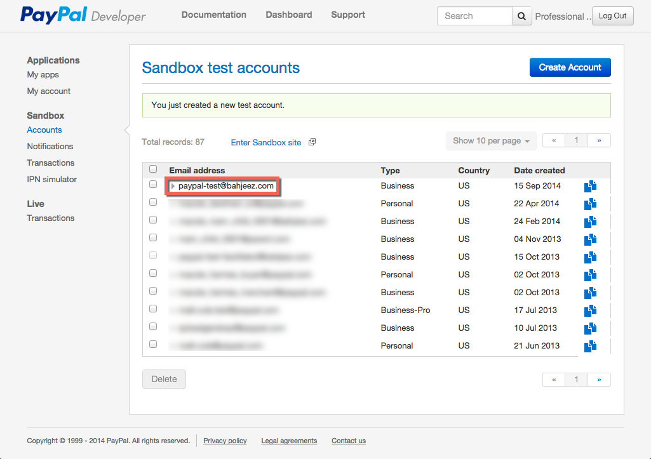Click the clone icon for the 10 Jul 2013 account
This screenshot has height=459, width=651.
pyautogui.click(x=590, y=329)
